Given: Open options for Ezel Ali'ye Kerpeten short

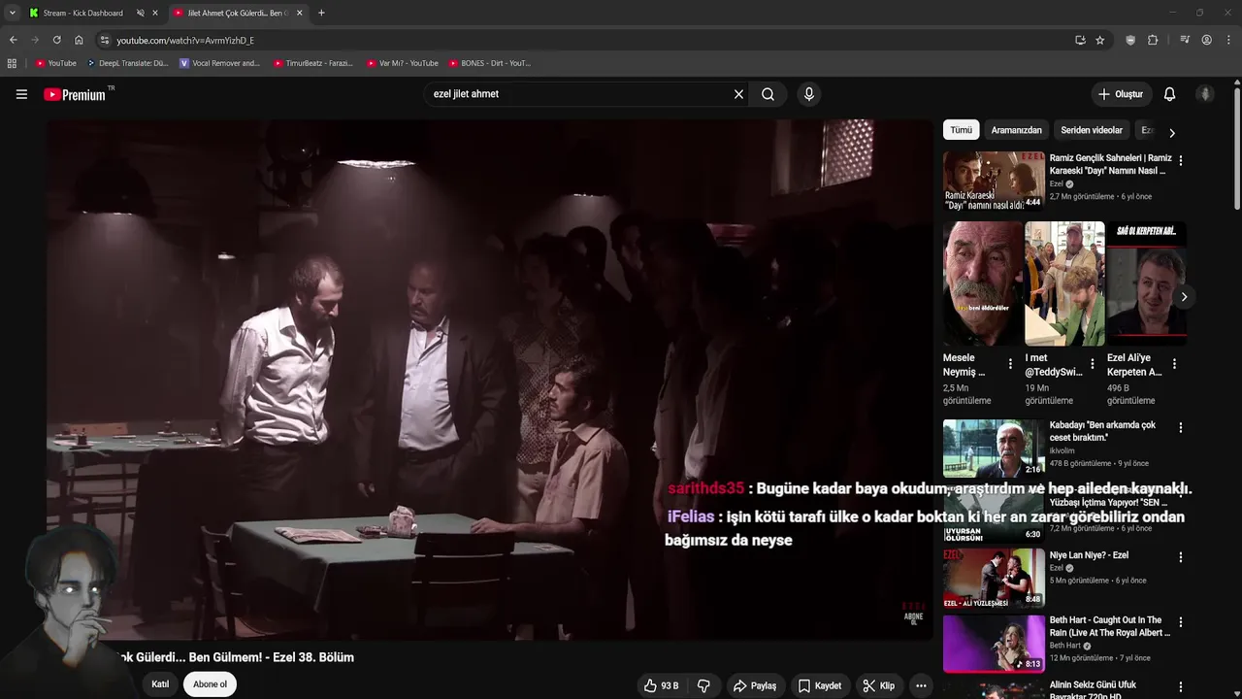Looking at the screenshot, I should (1174, 364).
